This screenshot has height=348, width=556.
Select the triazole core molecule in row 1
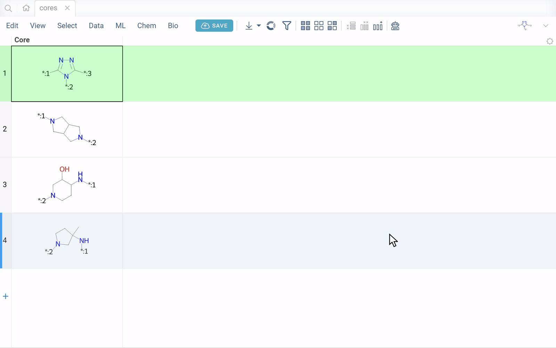point(67,74)
